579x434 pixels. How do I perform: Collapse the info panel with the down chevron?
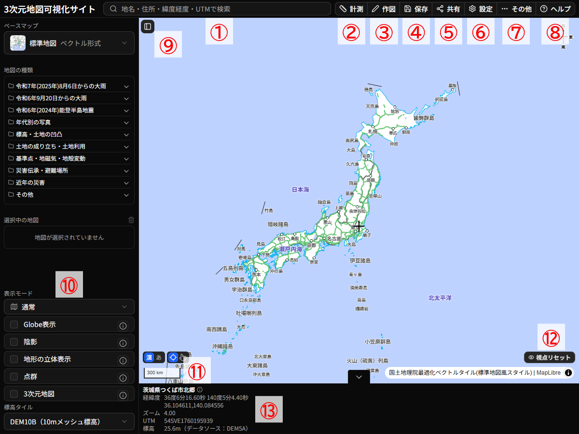(358, 378)
